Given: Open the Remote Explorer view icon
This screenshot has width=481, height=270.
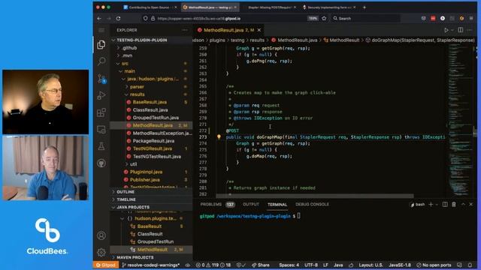Looking at the screenshot, I should [x=101, y=130].
